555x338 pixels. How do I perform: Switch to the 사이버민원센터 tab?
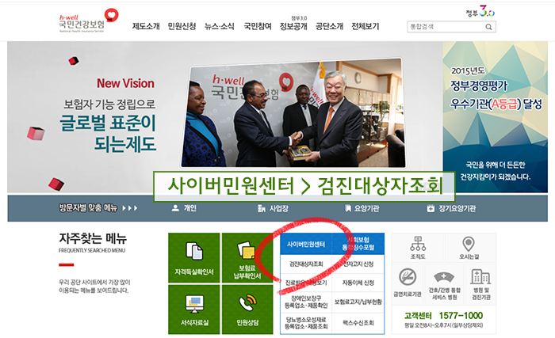[x=306, y=244]
